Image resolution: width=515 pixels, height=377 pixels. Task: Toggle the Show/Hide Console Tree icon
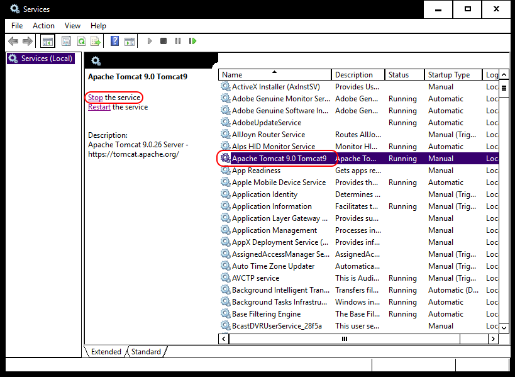coord(48,41)
